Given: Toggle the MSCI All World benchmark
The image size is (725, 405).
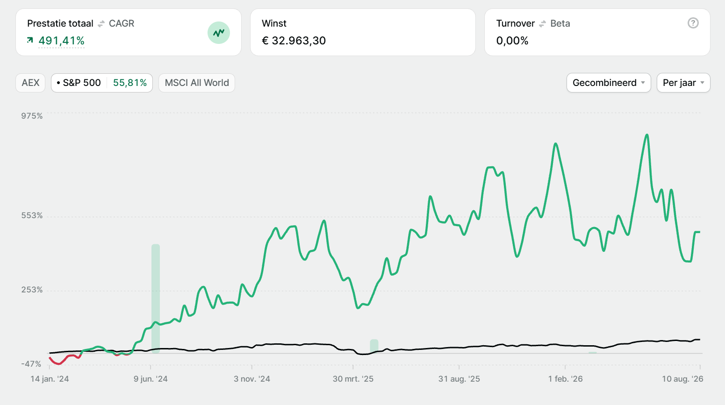Looking at the screenshot, I should [x=197, y=83].
